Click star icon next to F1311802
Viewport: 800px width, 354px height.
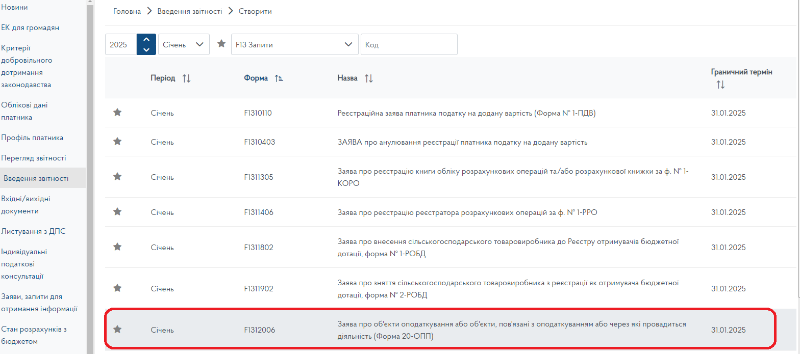[117, 247]
